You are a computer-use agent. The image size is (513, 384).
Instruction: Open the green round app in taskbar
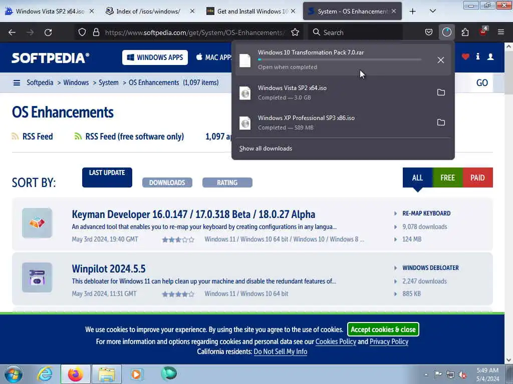point(169,373)
